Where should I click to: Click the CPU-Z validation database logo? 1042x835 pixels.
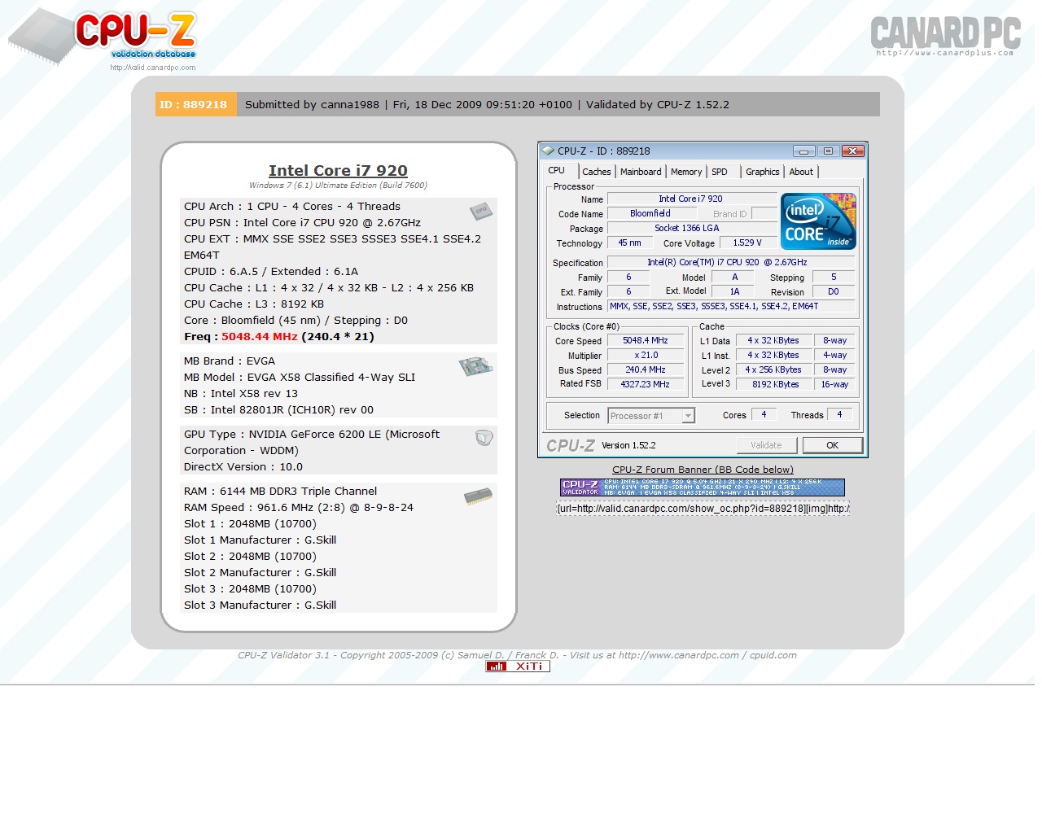103,37
